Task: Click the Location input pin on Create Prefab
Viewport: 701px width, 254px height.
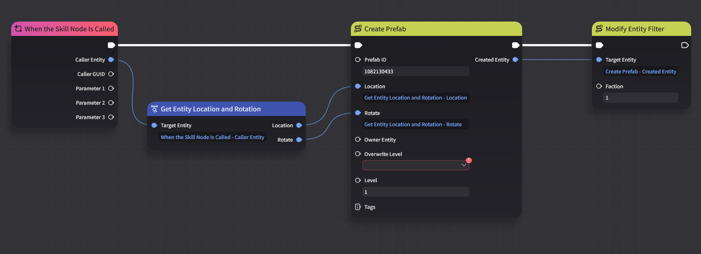Action: pos(358,86)
